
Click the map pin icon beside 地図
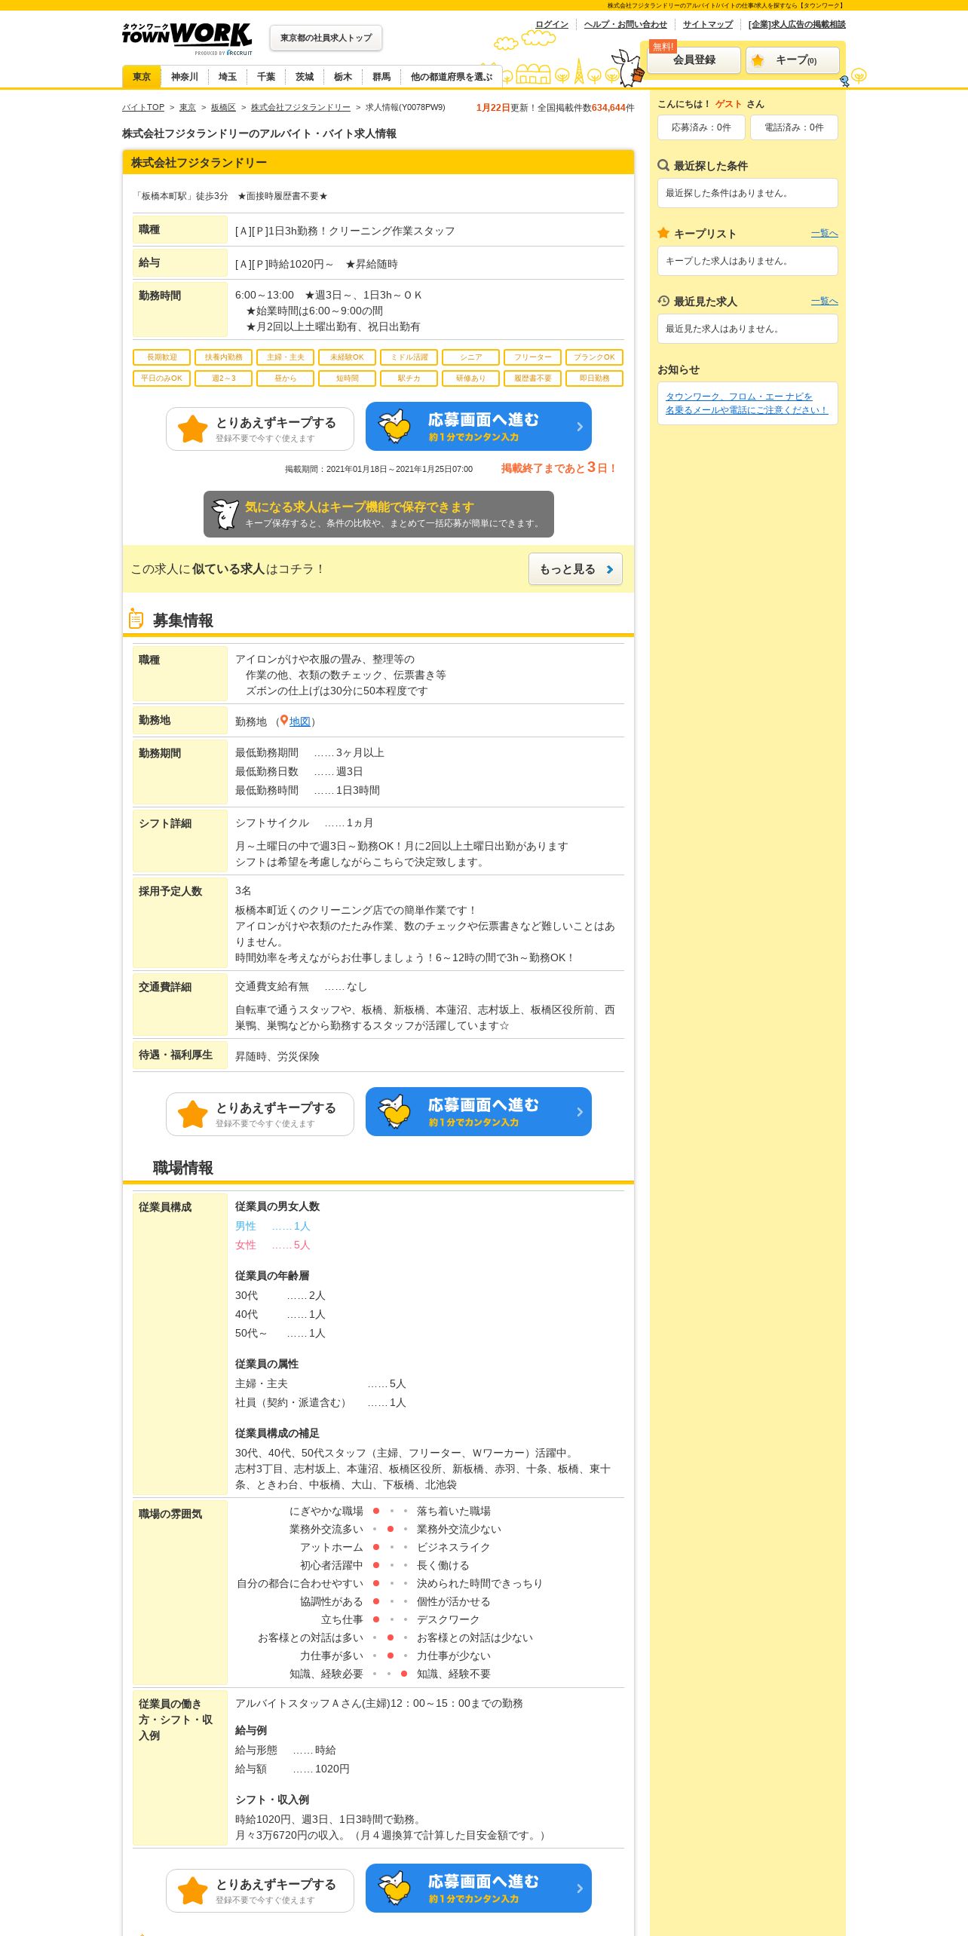coord(283,721)
